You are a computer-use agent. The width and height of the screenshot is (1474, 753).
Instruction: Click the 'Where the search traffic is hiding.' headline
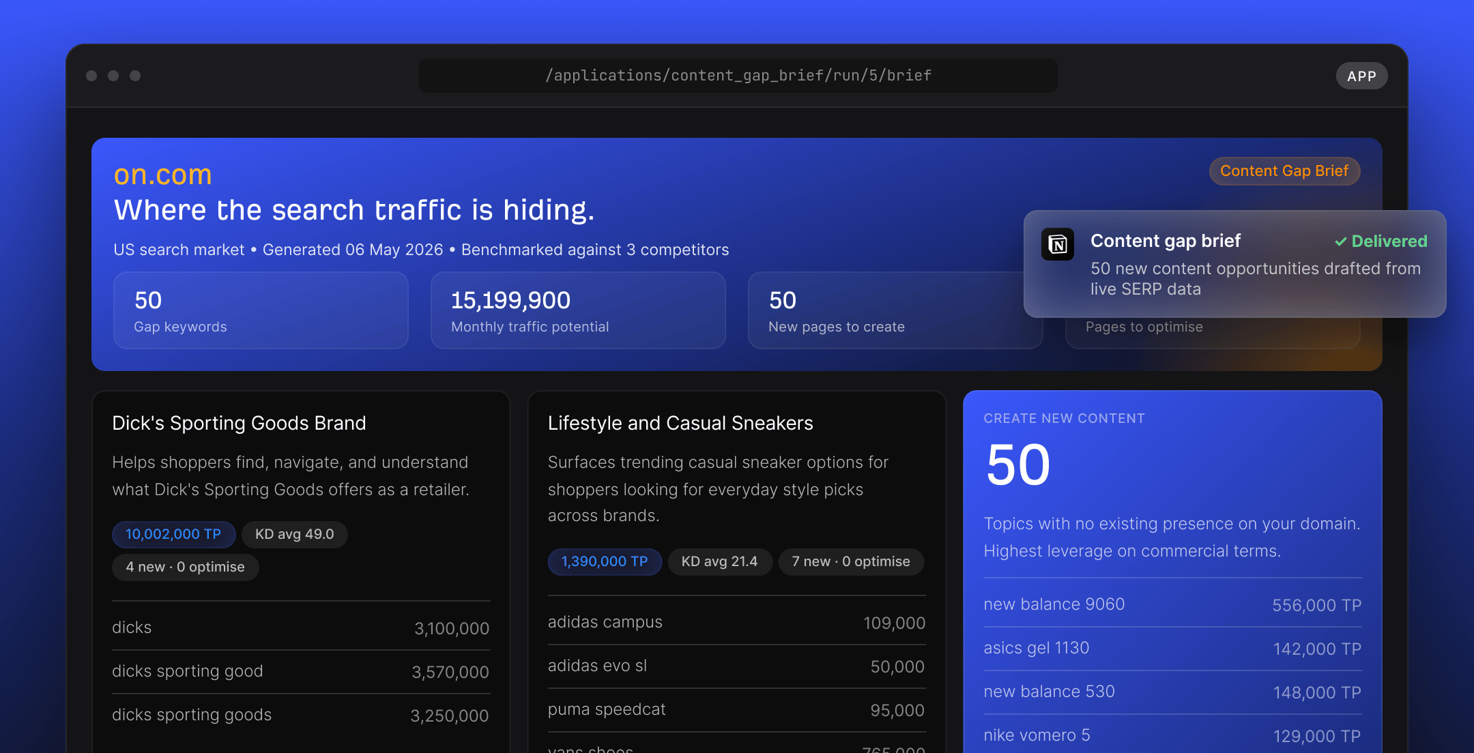(x=354, y=210)
